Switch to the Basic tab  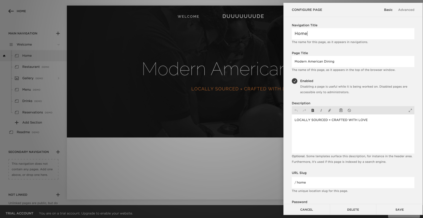coord(388,10)
